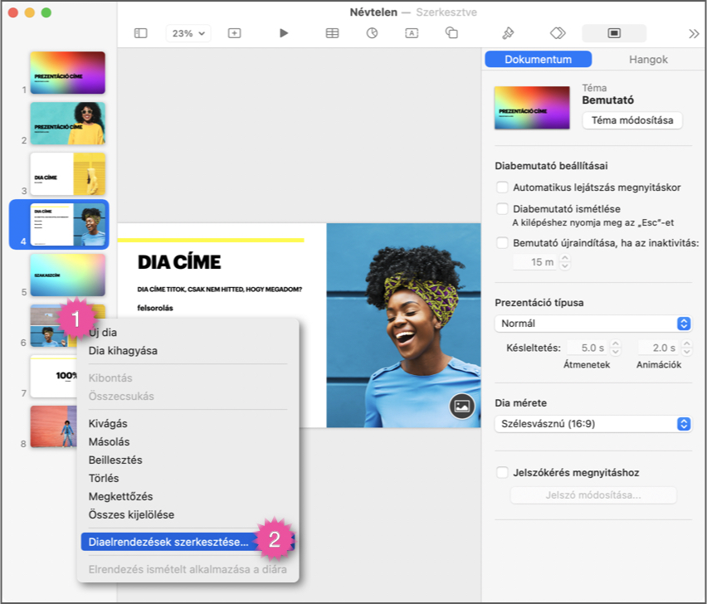This screenshot has width=707, height=604.
Task: Choose Diaelrendezések szerkesztése from context menu
Action: (188, 542)
